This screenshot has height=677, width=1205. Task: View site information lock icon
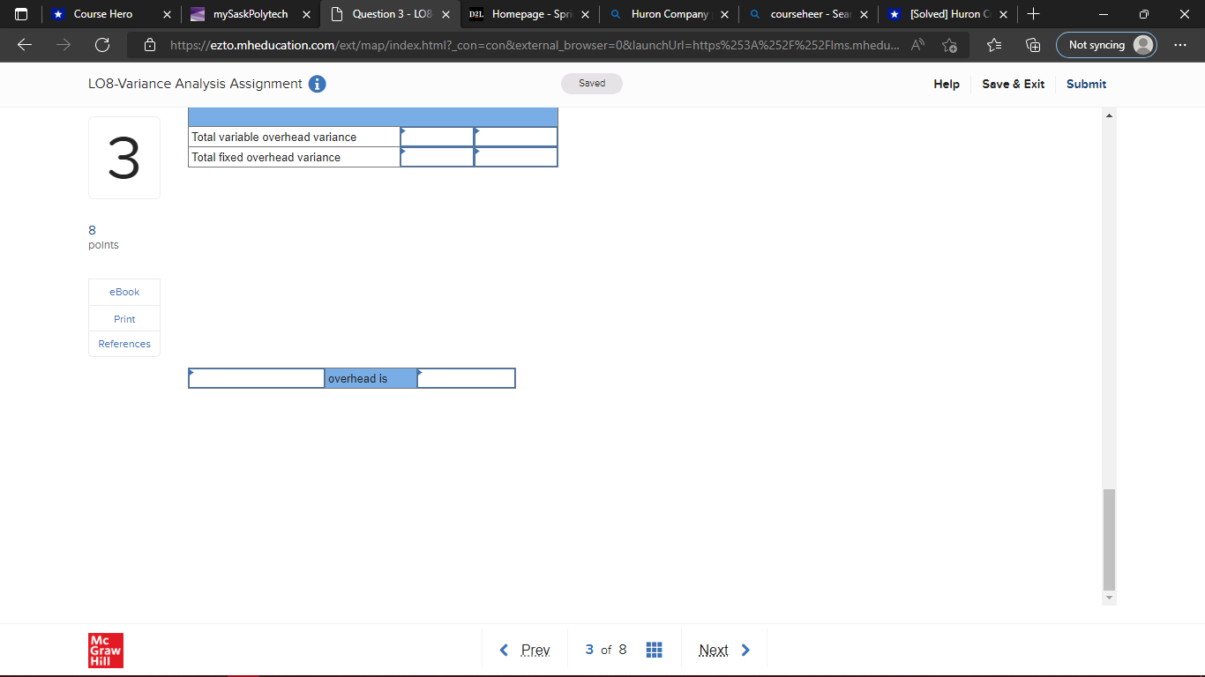150,45
